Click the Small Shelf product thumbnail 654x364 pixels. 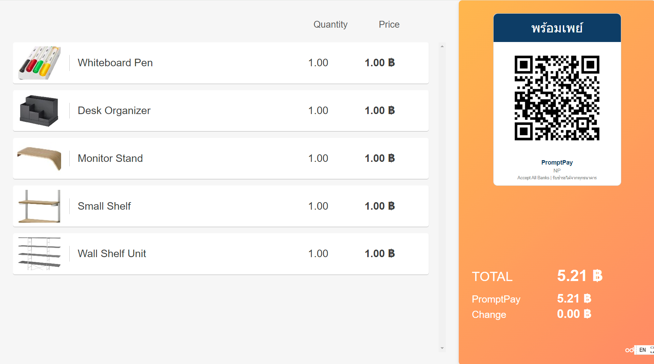click(40, 206)
